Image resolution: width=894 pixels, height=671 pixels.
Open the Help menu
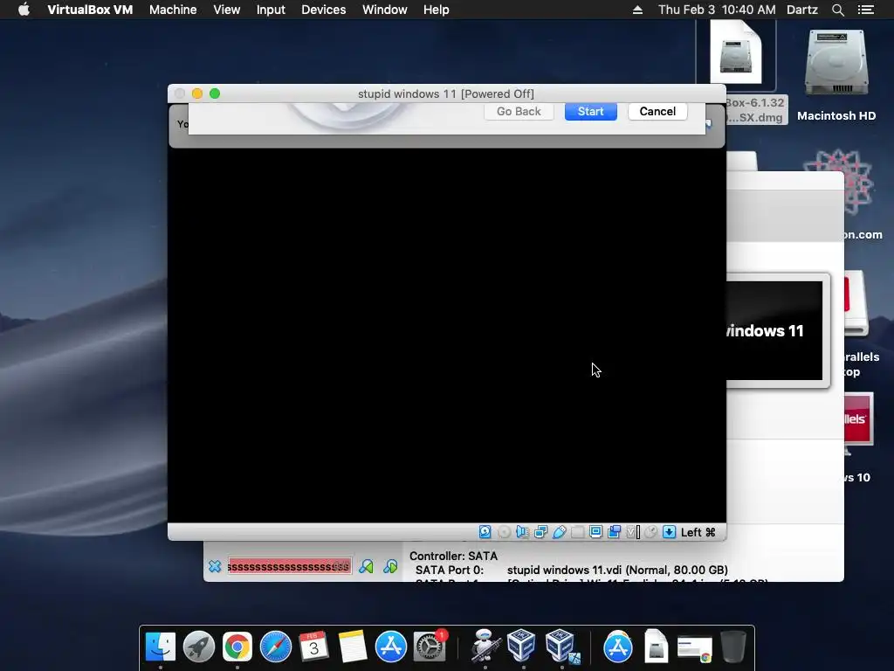[437, 10]
